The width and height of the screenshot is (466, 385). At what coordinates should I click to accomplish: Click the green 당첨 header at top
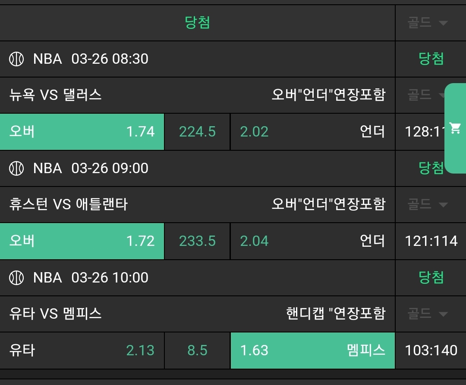click(x=197, y=23)
